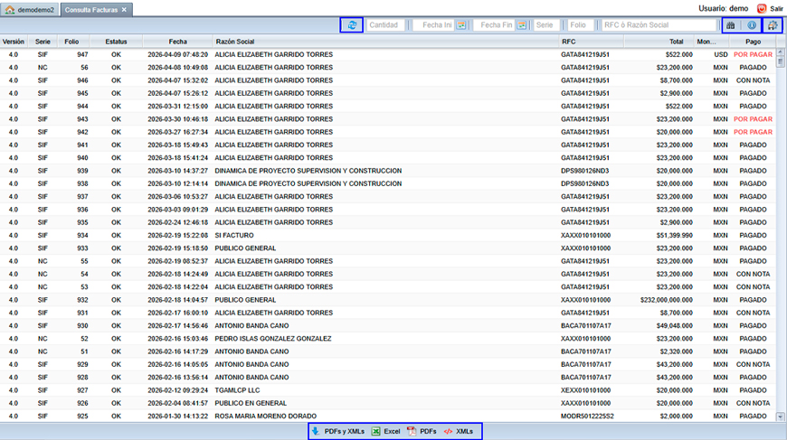Screen dimensions: 787x440
Task: Select the invoice row with folio 947
Action: pyautogui.click(x=271, y=54)
